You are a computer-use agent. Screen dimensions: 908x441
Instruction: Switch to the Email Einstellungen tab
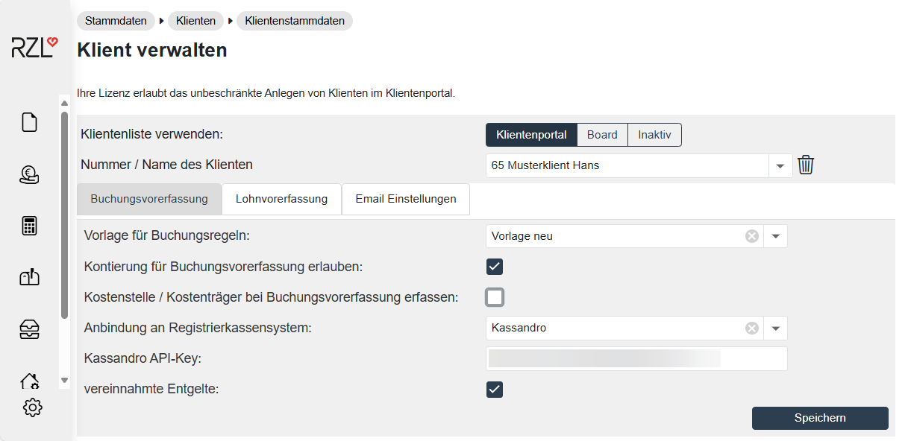pos(405,199)
